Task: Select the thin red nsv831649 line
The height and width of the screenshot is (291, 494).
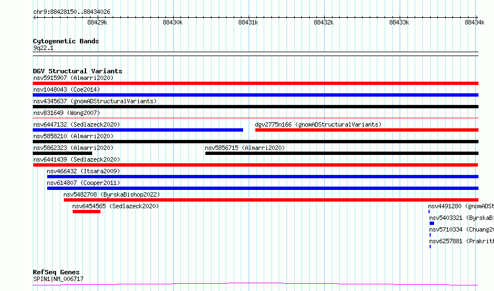Action: [255, 118]
